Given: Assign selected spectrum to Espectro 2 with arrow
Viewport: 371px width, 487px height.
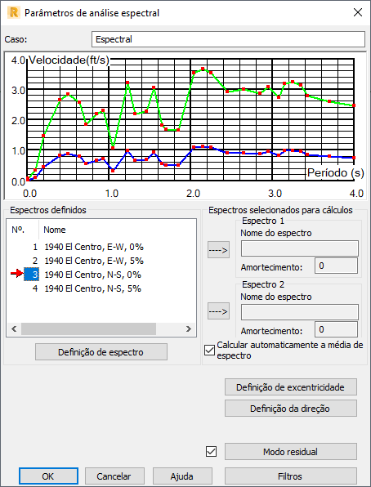Looking at the screenshot, I should 218,311.
